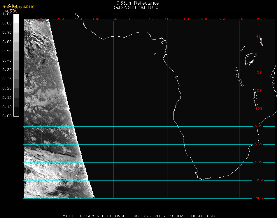277x218 pixels.
Task: Click the "NASA Langley (M04.0)" label
Action: [18, 7]
